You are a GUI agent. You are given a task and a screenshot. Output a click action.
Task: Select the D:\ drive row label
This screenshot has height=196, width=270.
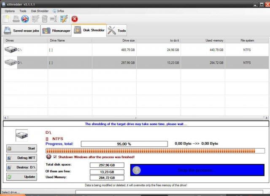[x=20, y=63]
